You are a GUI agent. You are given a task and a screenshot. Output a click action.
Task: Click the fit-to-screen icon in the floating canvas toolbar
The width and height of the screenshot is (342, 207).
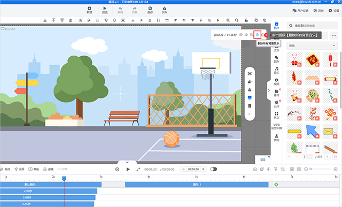tap(250, 74)
